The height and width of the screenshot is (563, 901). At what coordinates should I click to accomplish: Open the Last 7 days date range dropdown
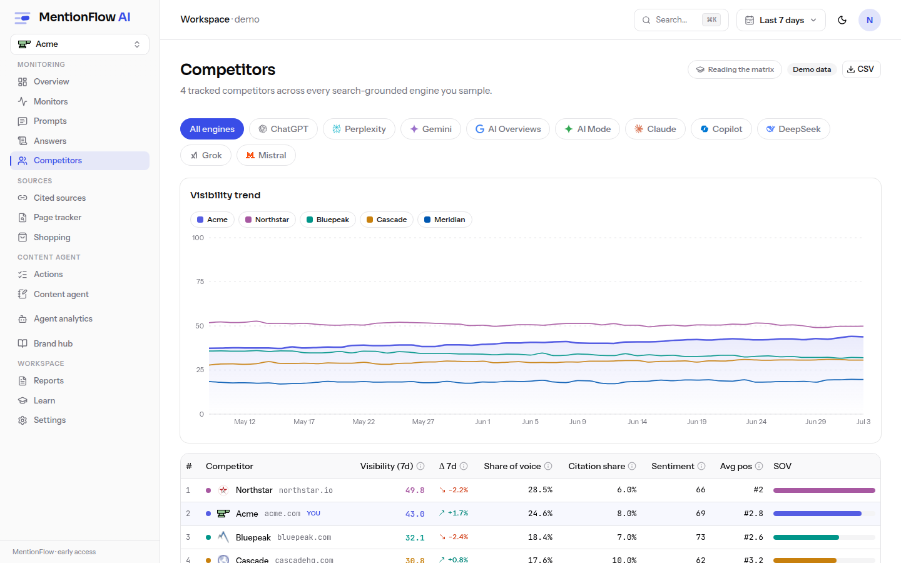coord(781,20)
